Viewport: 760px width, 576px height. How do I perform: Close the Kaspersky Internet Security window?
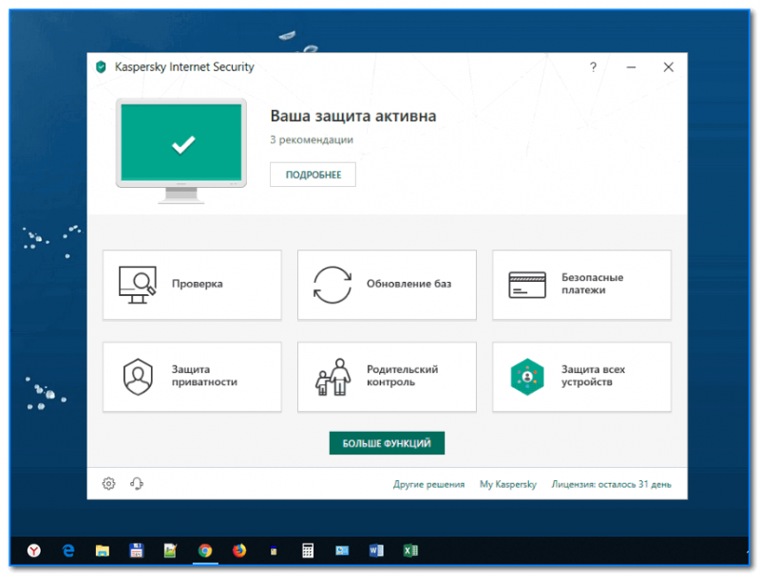point(669,66)
